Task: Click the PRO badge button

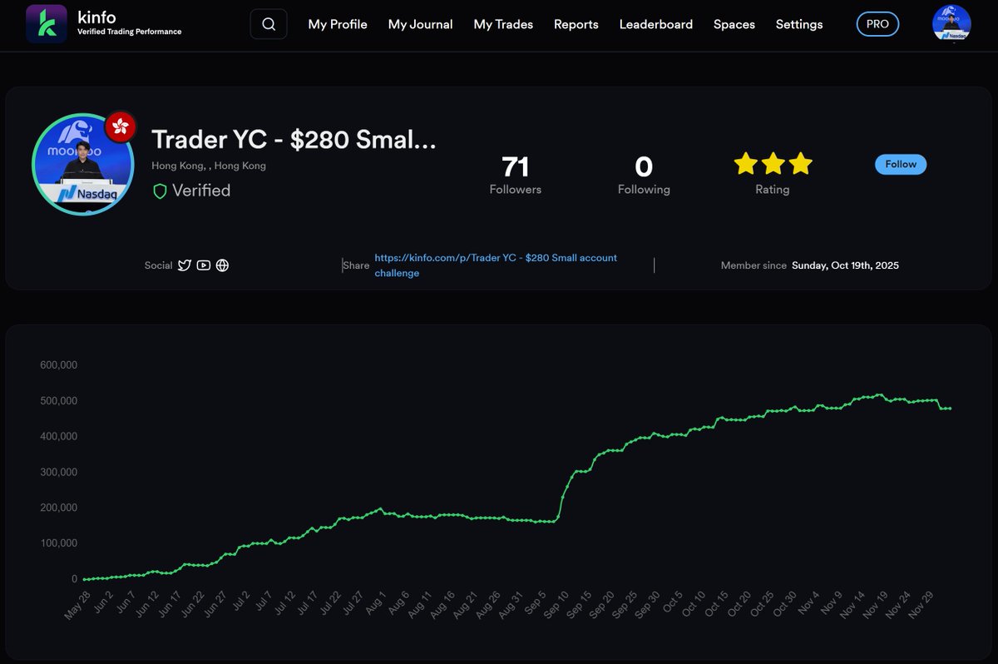Action: click(x=877, y=24)
